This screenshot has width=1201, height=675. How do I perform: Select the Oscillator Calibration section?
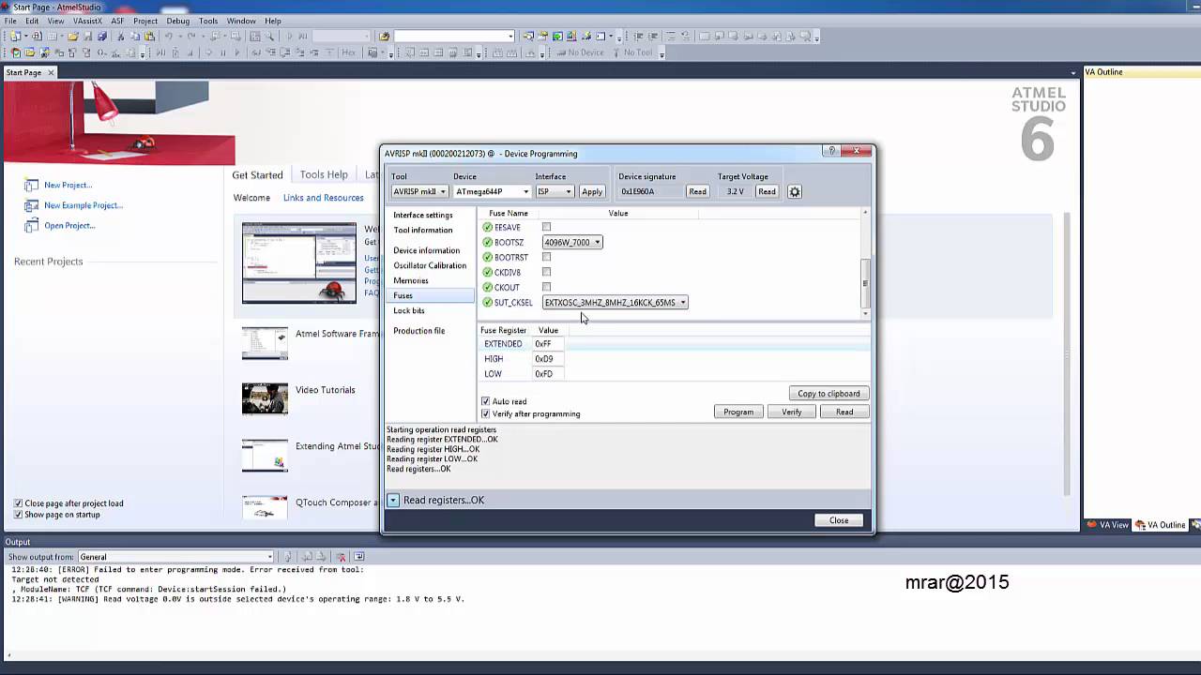430,265
